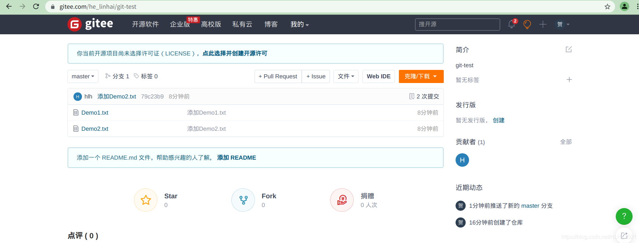
Task: Click avatar beside 创建了仓库 activity
Action: [x=461, y=222]
